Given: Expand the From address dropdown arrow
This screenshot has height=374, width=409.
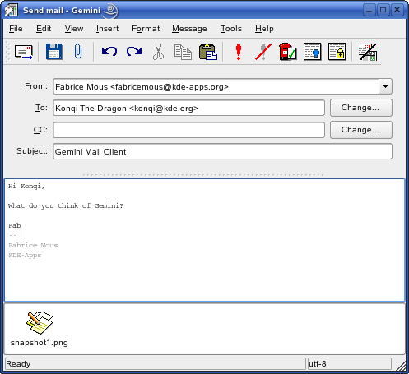Looking at the screenshot, I should (x=385, y=86).
